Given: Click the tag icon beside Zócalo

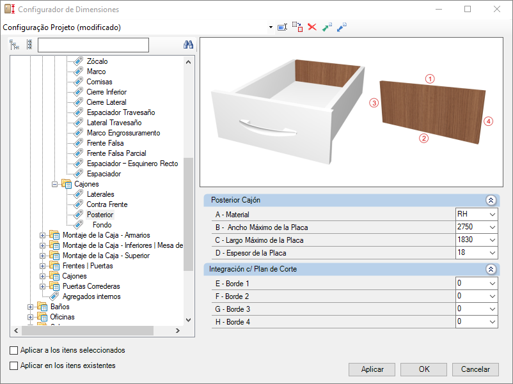Looking at the screenshot, I should pyautogui.click(x=78, y=61).
